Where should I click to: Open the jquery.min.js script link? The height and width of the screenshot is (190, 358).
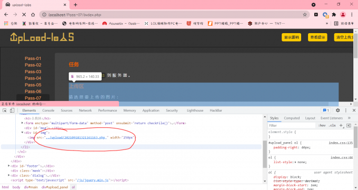(93, 180)
